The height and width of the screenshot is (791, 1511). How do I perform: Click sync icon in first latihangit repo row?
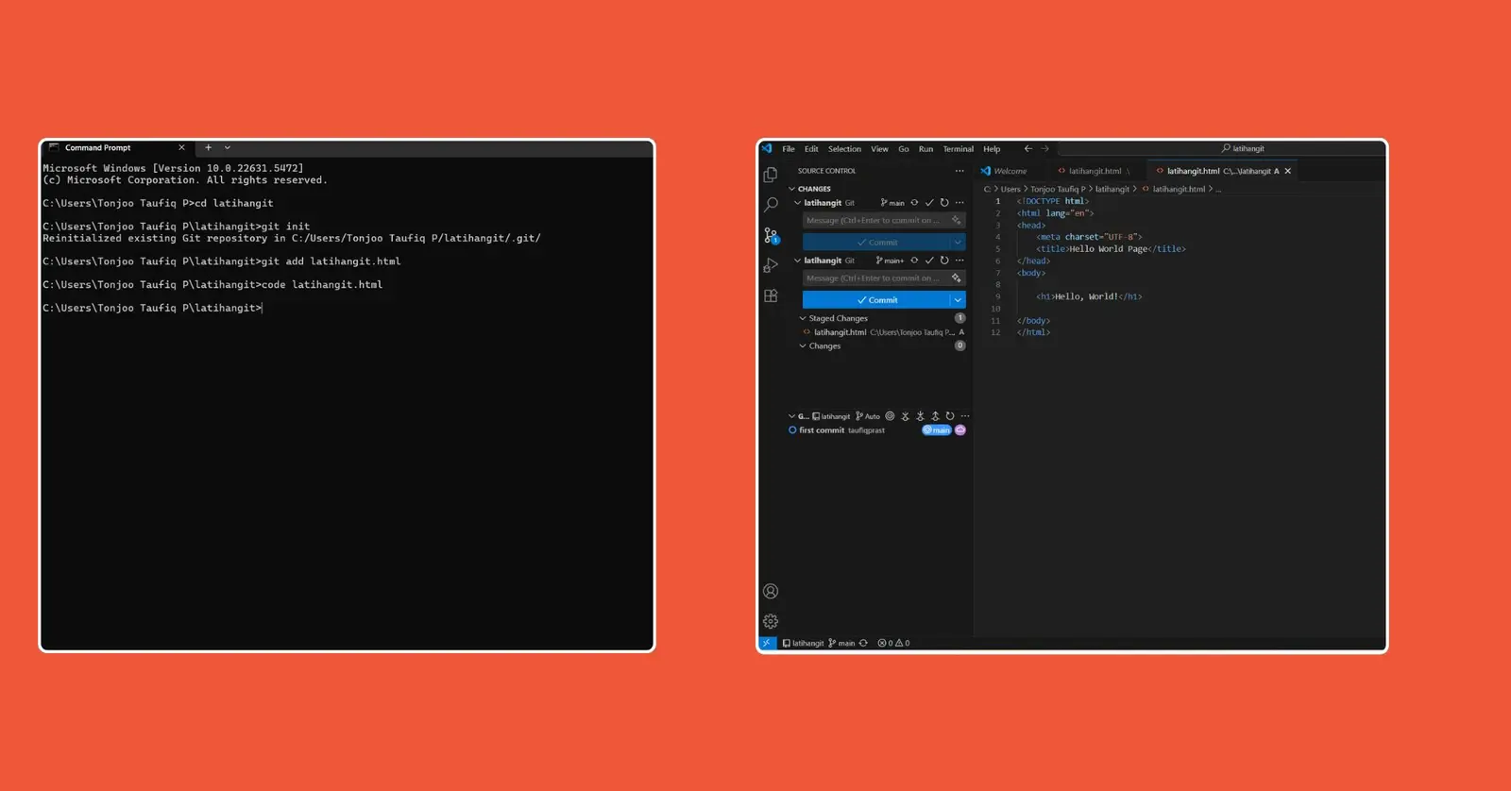pos(914,203)
